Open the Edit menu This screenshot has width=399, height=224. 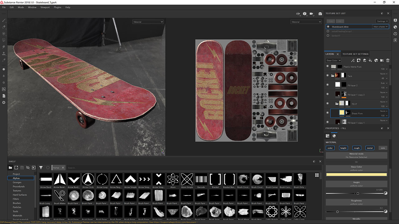tap(12, 7)
